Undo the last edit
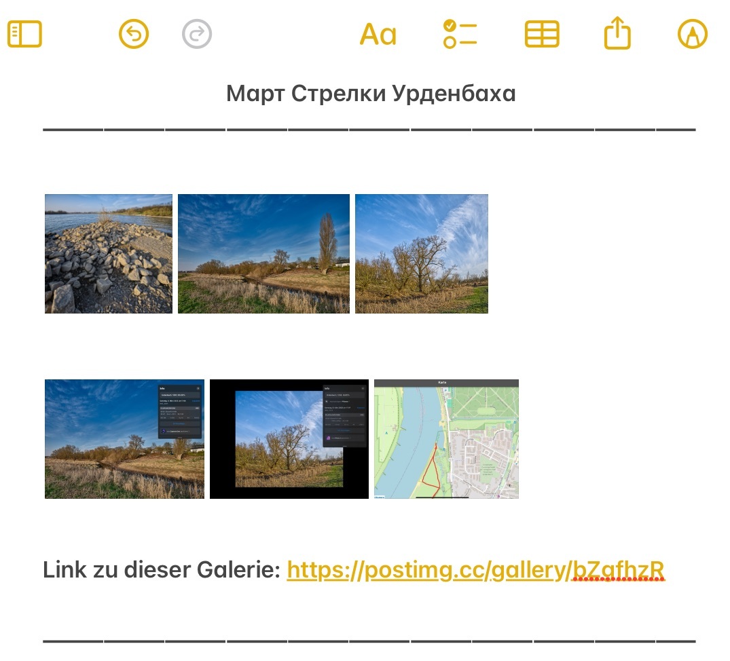The image size is (730, 661). (x=134, y=34)
